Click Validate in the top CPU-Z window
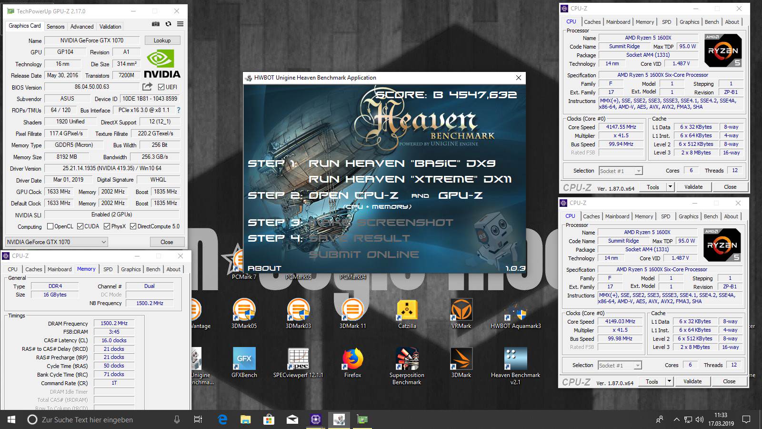 (693, 187)
